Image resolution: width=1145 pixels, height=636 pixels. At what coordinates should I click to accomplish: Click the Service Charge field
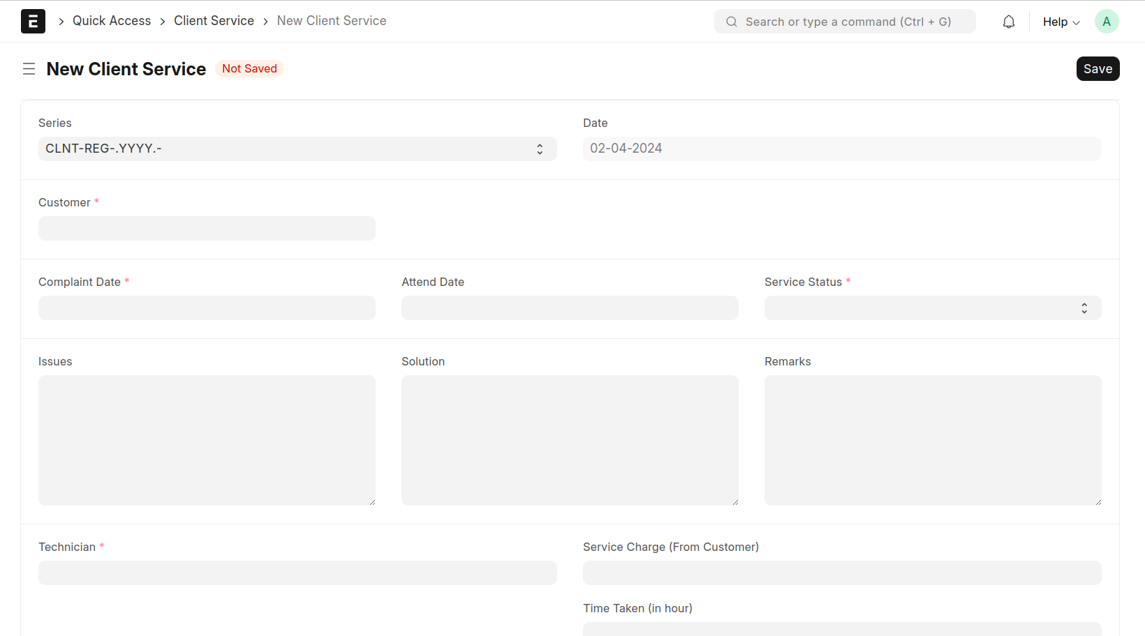click(841, 573)
